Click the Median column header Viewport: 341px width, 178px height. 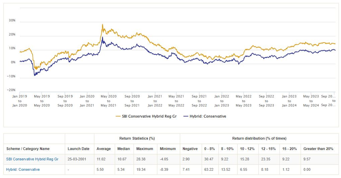pos(123,149)
